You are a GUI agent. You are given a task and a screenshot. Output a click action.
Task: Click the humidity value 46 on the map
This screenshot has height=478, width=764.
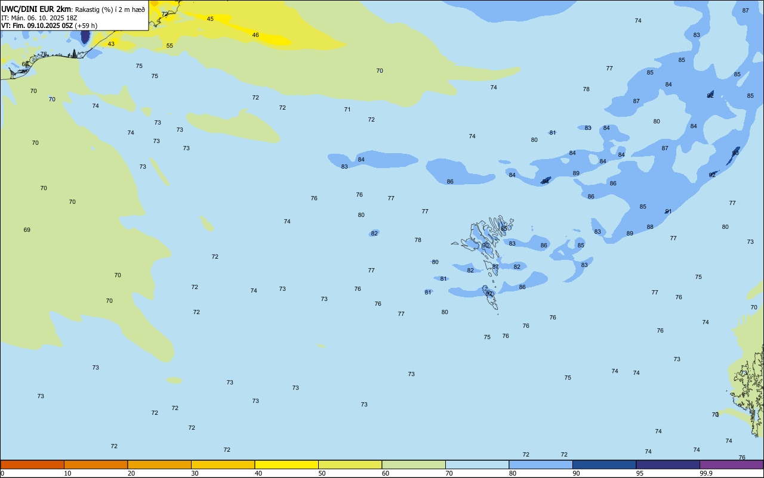pos(255,35)
